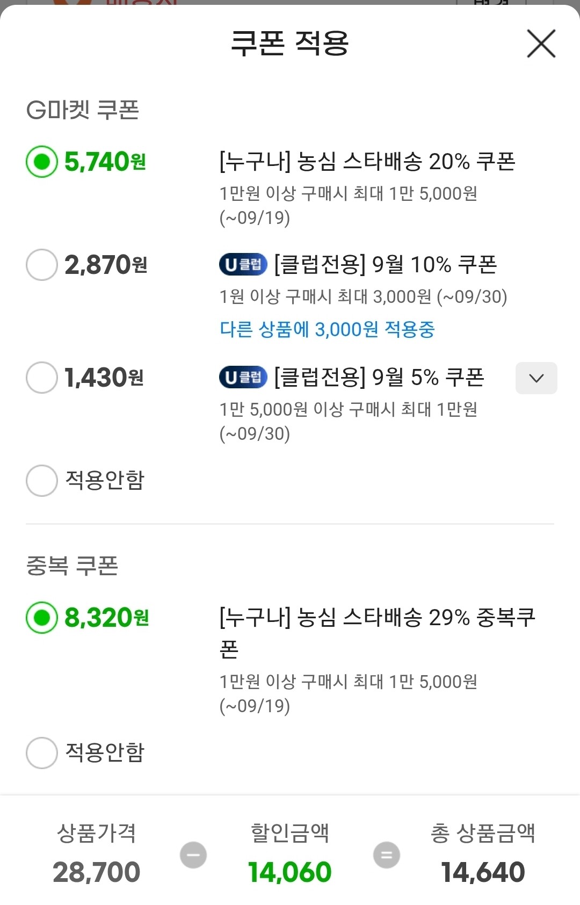Click the 할인금액 14,060 total

click(x=289, y=872)
